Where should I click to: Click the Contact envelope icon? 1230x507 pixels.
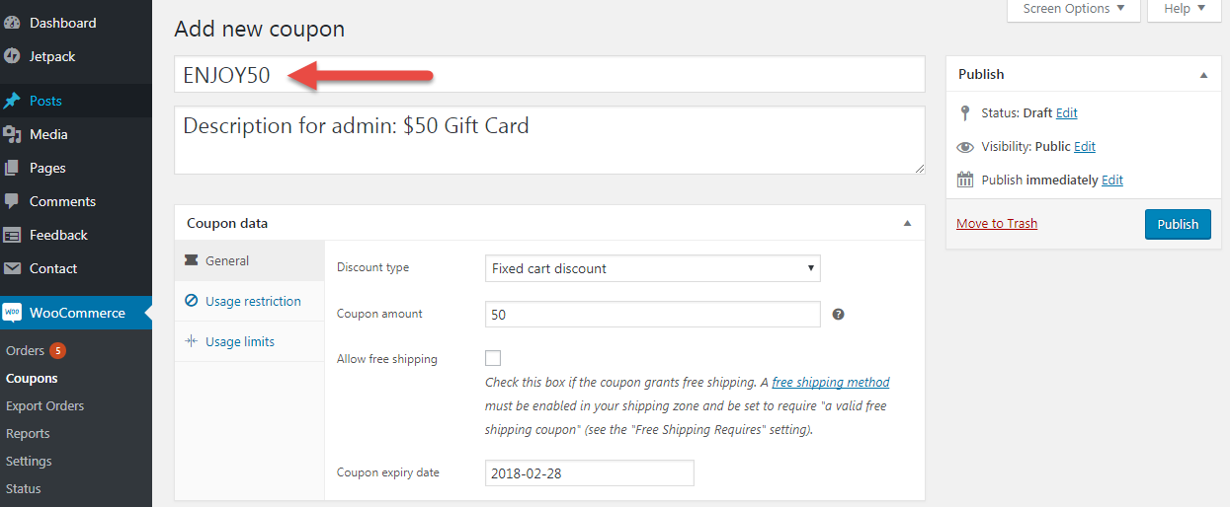tap(12, 268)
